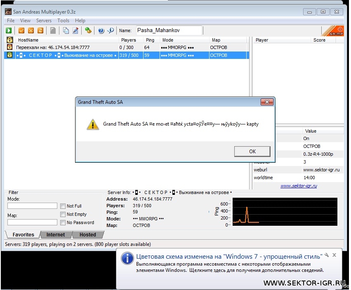The image size is (351, 290).
Task: Click the SA:MP logo in the toolbar
Action: (x=333, y=31)
